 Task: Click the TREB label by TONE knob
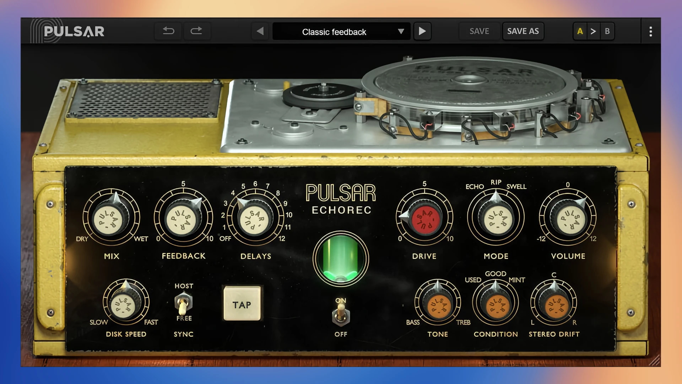(x=463, y=322)
